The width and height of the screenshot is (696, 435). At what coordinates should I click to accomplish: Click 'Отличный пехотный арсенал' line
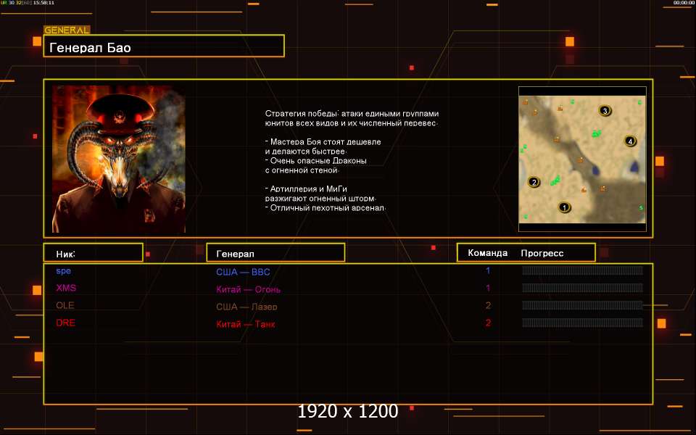326,207
